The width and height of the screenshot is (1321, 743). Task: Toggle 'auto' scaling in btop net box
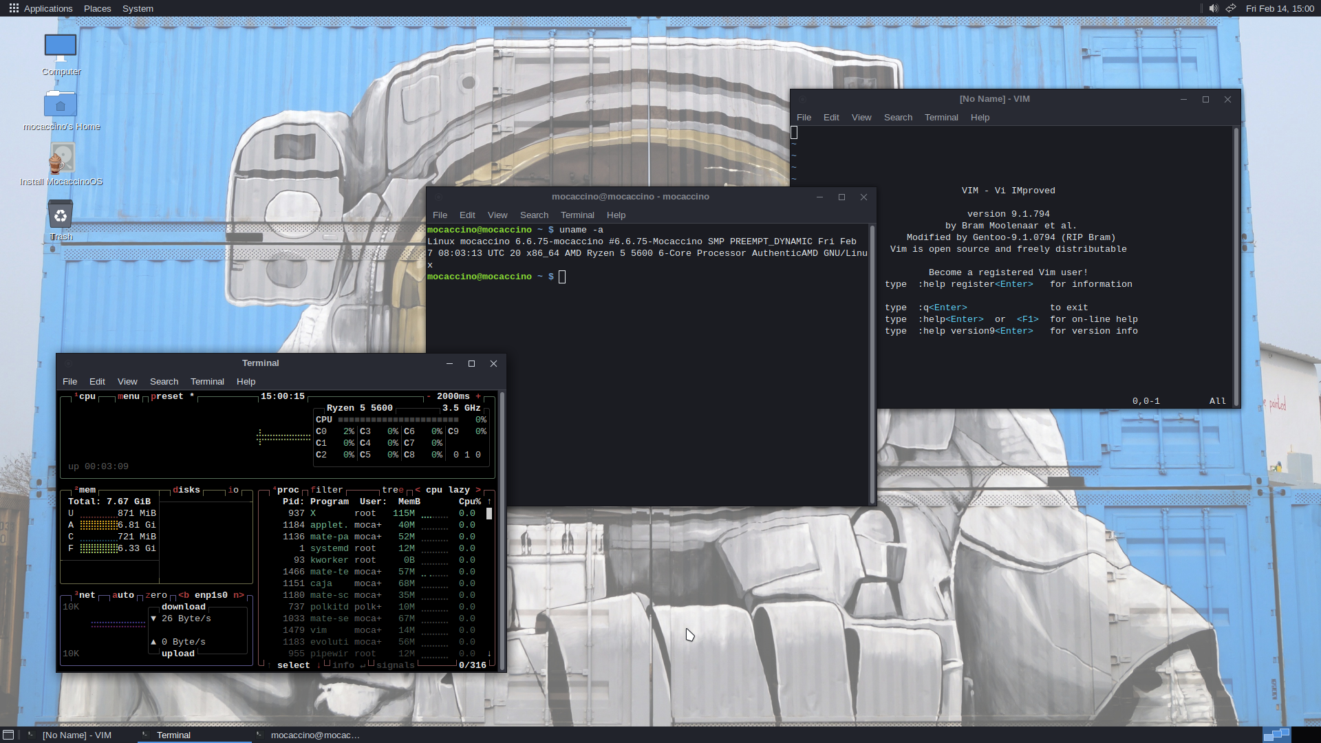coord(123,595)
